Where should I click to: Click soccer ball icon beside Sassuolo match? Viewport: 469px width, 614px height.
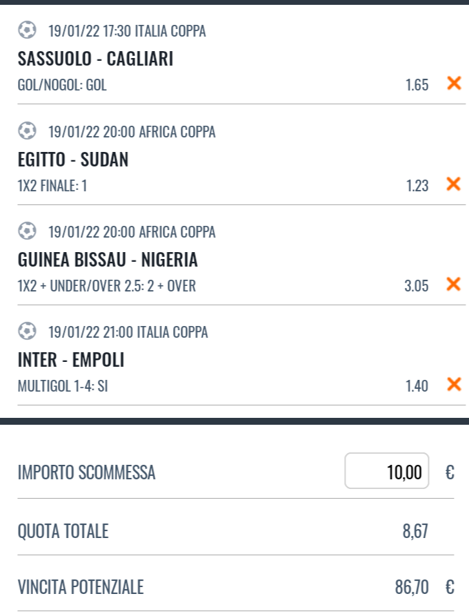point(27,30)
